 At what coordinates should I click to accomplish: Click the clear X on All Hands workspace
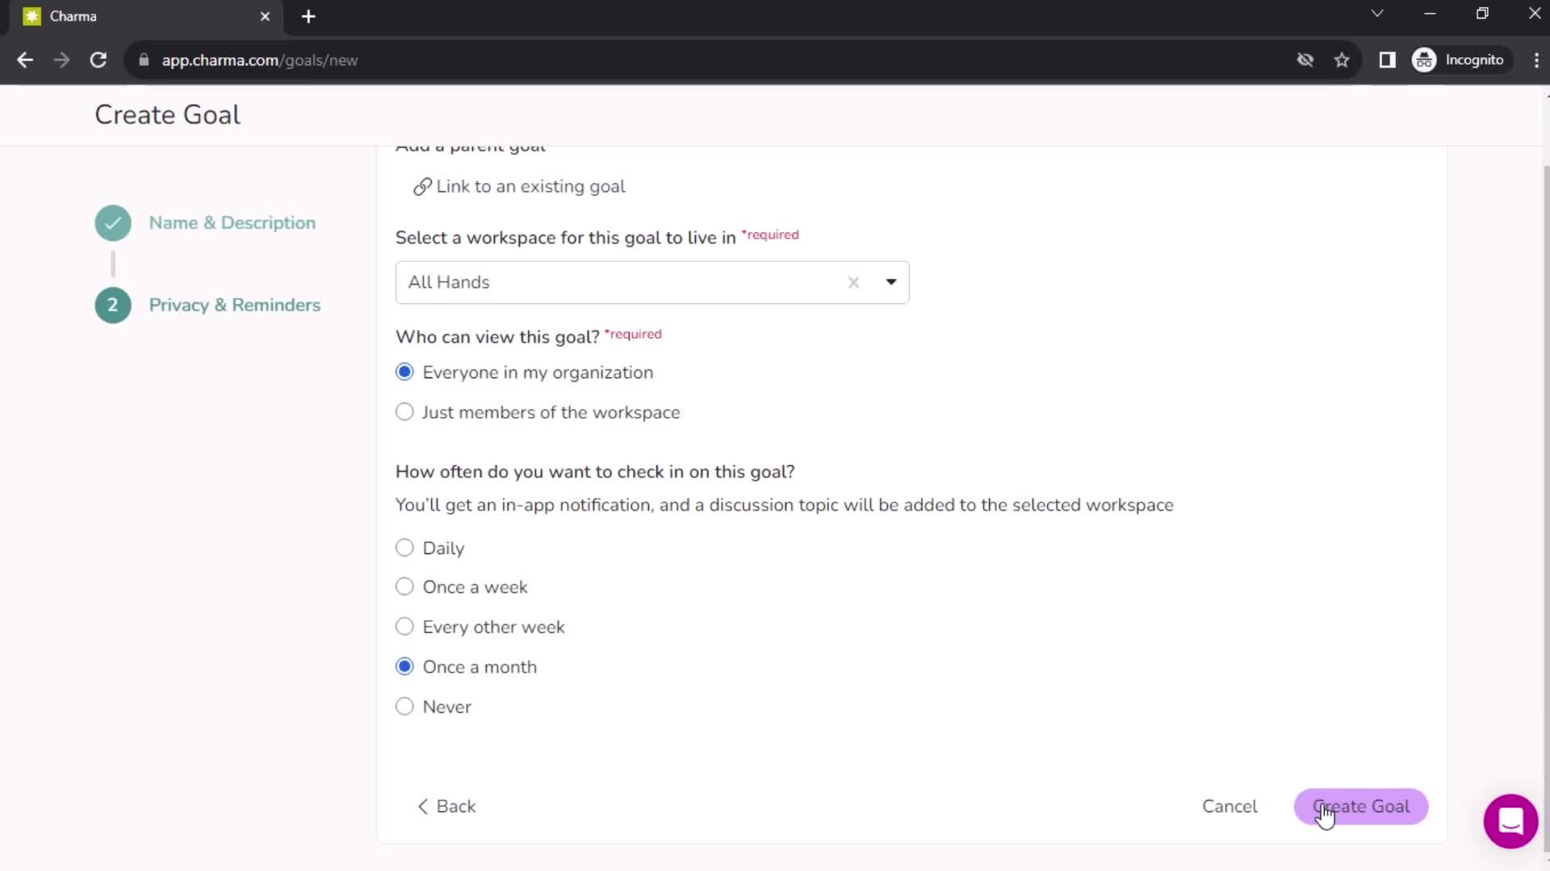852,281
